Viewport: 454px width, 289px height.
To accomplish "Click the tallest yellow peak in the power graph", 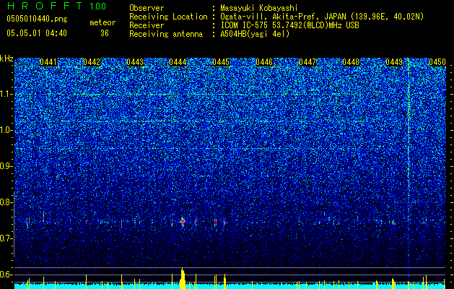I will [183, 278].
